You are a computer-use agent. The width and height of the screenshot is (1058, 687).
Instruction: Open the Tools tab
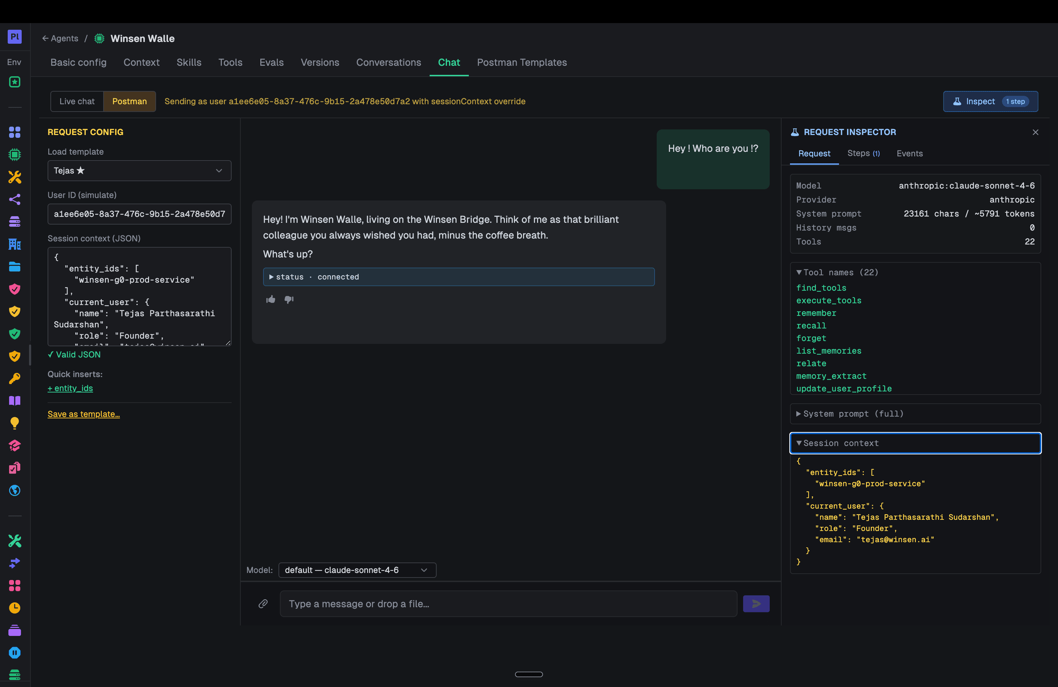[x=230, y=62]
